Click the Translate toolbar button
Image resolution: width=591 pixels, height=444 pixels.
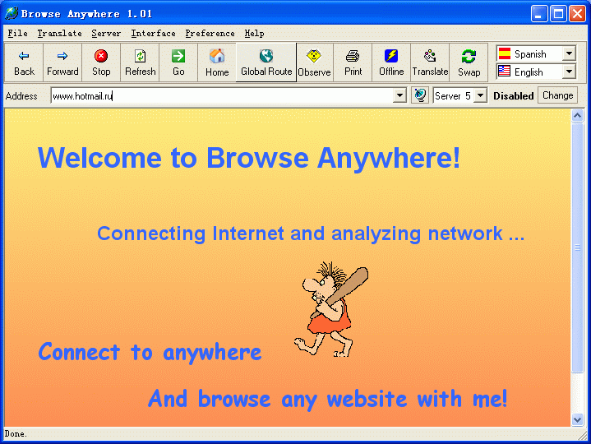[x=430, y=62]
